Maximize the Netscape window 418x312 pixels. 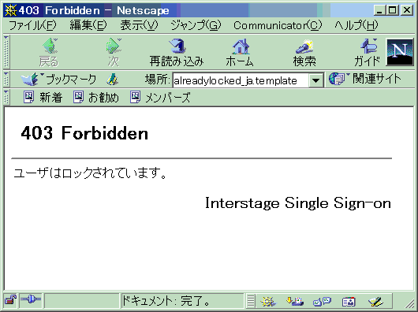[393, 10]
